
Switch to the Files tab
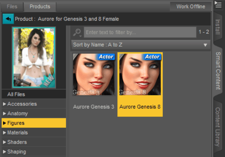point(12,6)
